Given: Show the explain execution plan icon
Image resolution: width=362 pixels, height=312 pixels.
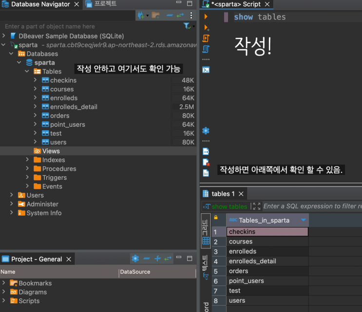Looking at the screenshot, I should pos(206,49).
